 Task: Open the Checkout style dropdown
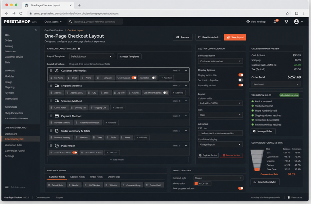(219, 178)
